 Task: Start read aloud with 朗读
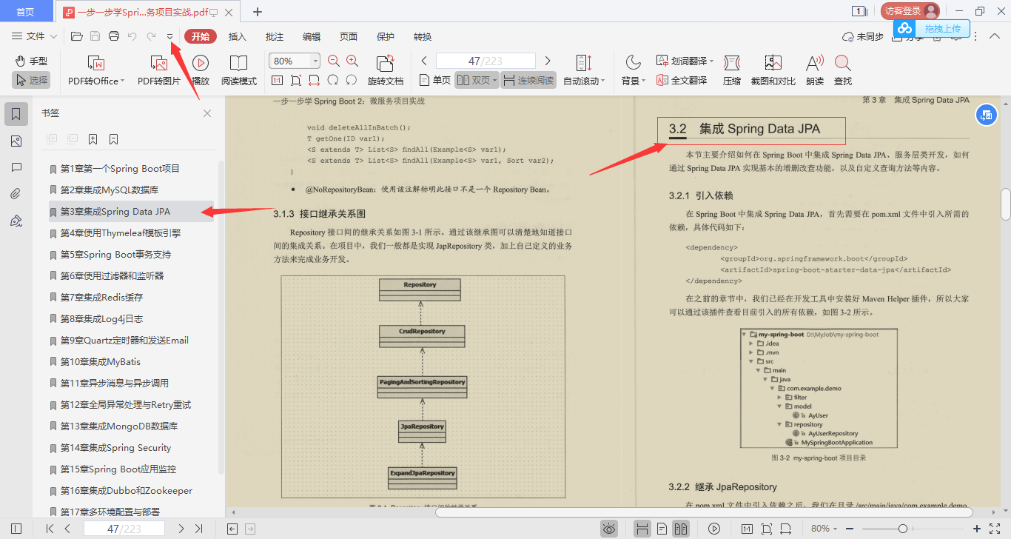click(x=815, y=71)
